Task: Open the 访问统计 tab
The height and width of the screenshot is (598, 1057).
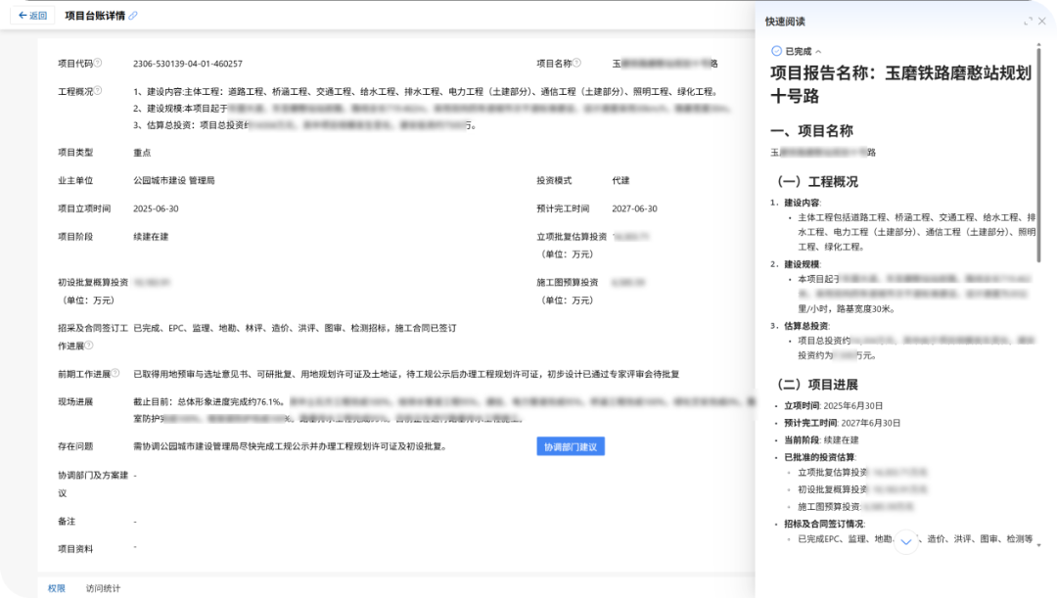Action: tap(103, 588)
